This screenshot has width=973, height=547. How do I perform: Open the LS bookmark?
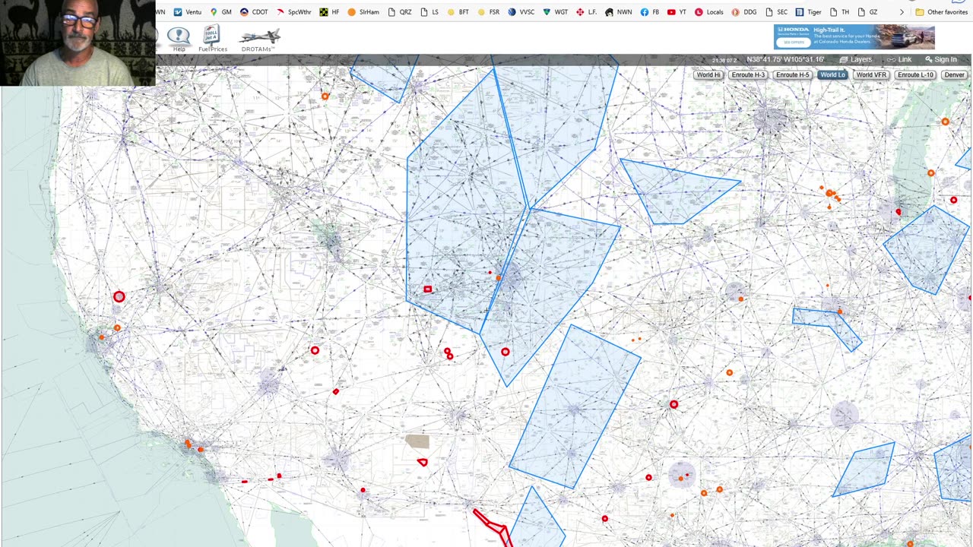(429, 12)
